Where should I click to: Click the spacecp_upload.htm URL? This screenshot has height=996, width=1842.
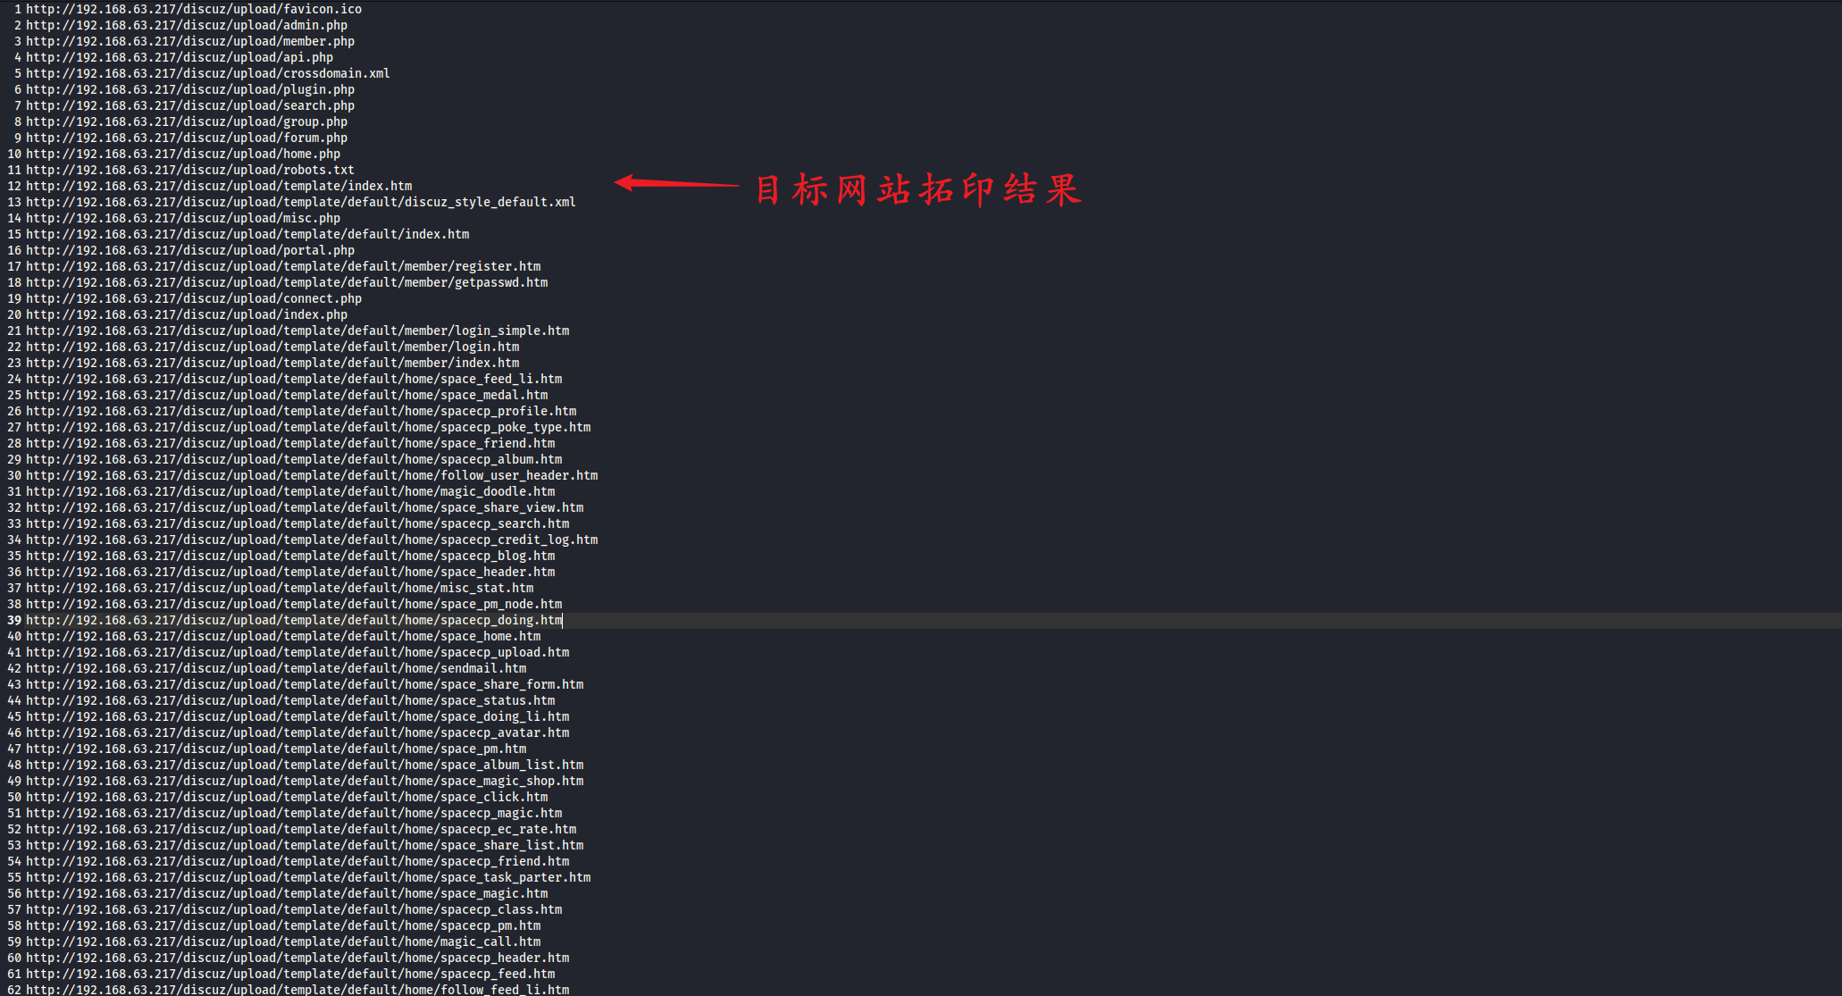[x=297, y=652]
